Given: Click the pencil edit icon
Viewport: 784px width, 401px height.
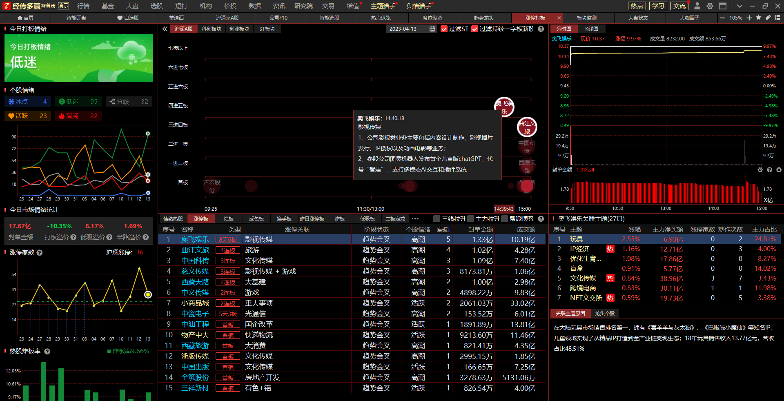Looking at the screenshot, I should (x=768, y=18).
